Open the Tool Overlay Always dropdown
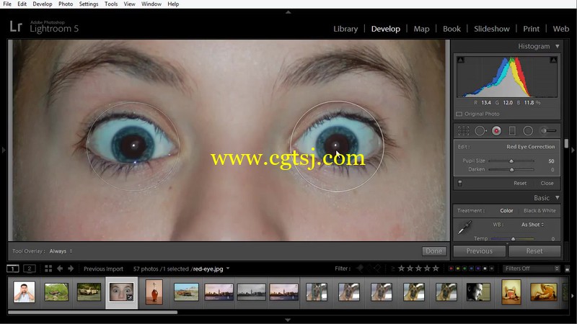This screenshot has height=324, width=577. (x=61, y=251)
